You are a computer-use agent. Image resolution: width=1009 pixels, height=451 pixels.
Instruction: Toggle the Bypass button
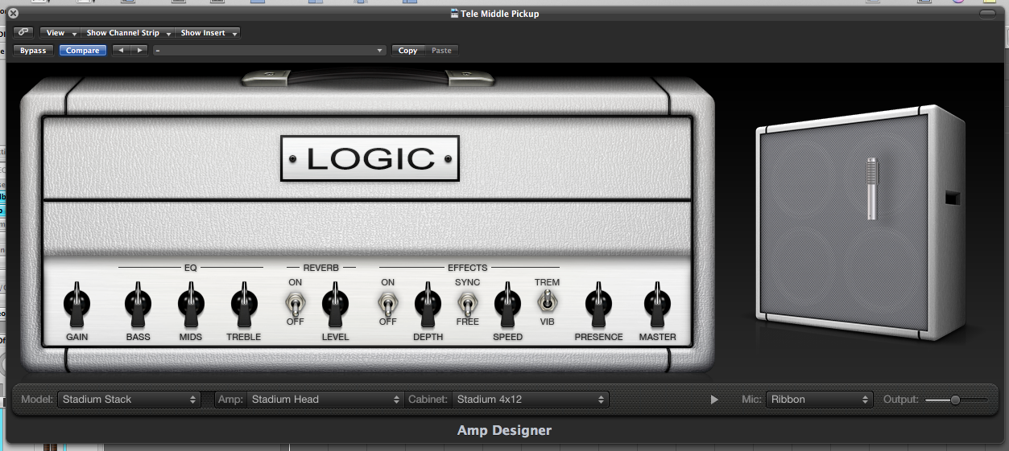pos(33,51)
